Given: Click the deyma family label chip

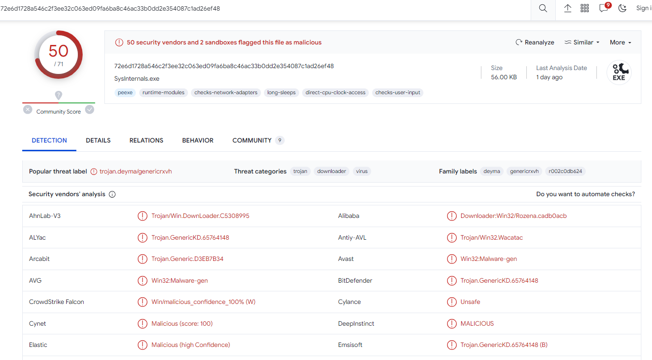Looking at the screenshot, I should 492,172.
